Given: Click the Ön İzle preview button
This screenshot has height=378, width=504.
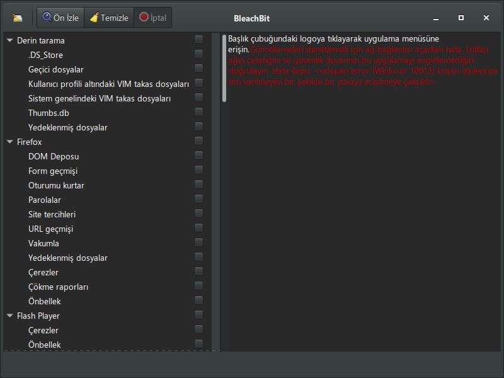Looking at the screenshot, I should point(60,18).
